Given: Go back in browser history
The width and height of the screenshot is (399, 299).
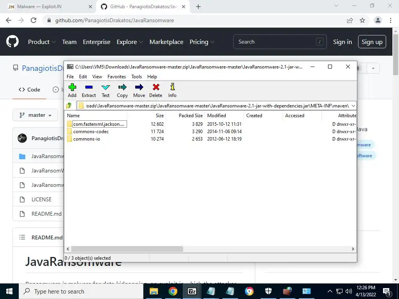Looking at the screenshot, I should pyautogui.click(x=9, y=20).
